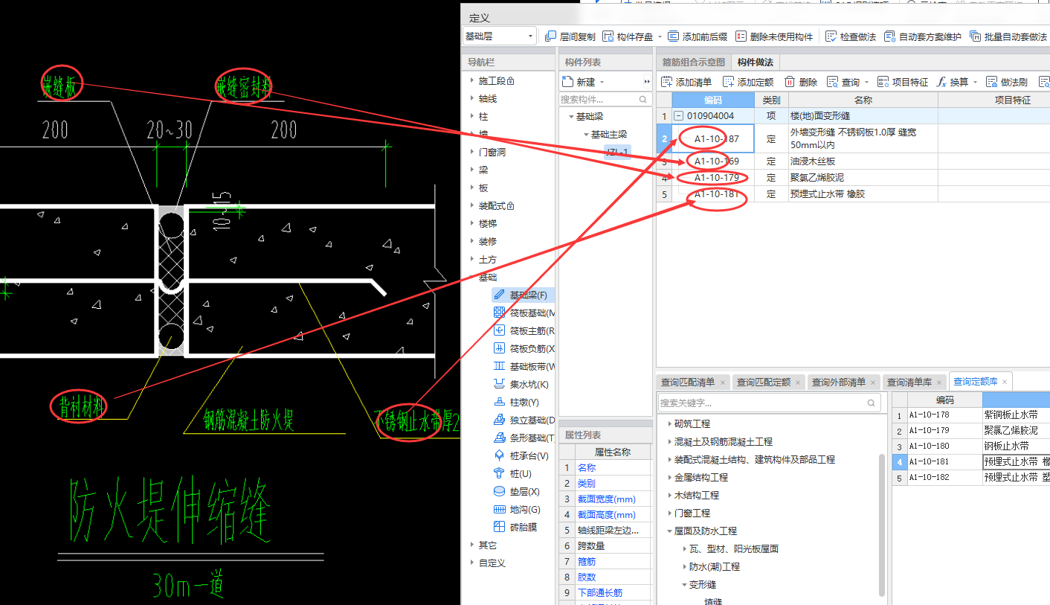Viewport: 1050px width, 605px height.
Task: Select the 砖胎膜 item
Action: pos(515,528)
